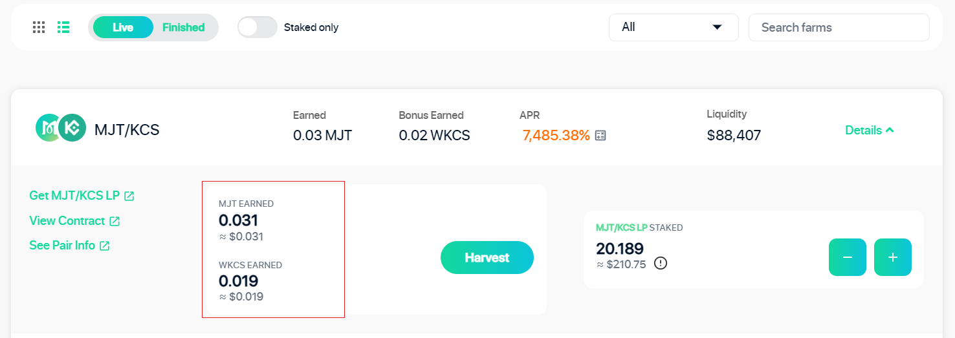Image resolution: width=955 pixels, height=338 pixels.
Task: Focus the Search farms field
Action: 839,27
